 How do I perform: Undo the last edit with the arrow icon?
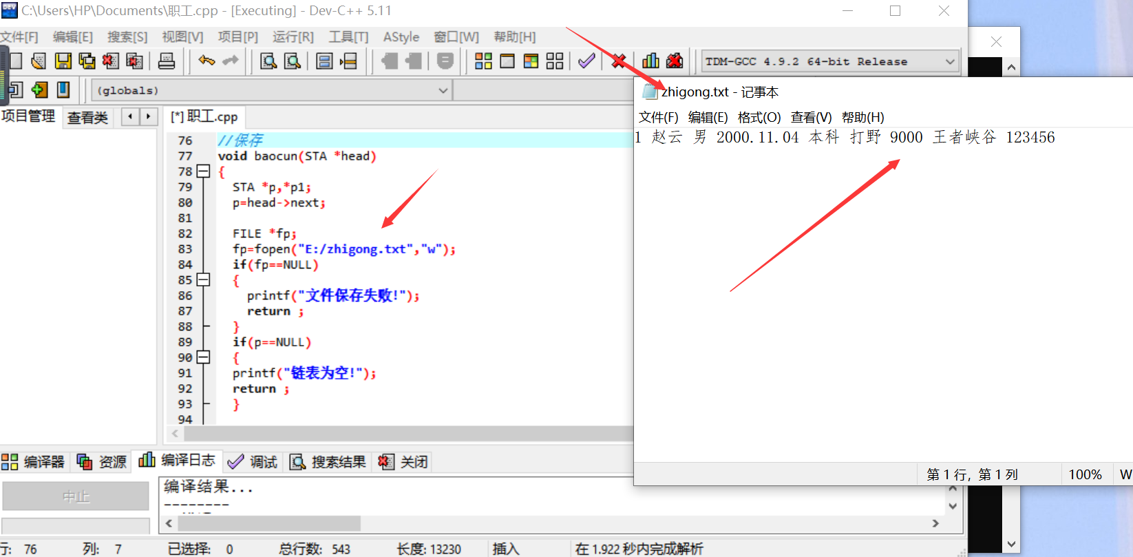coord(207,61)
